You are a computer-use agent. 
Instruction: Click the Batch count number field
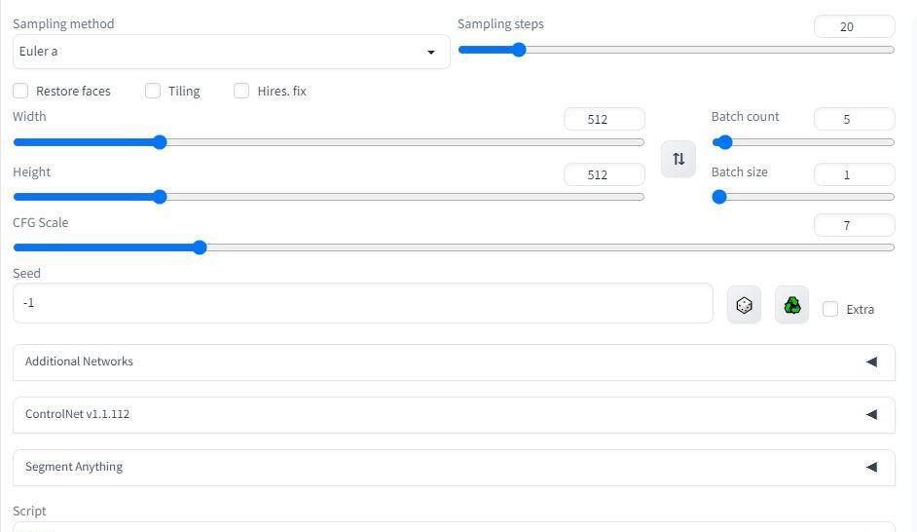click(854, 120)
